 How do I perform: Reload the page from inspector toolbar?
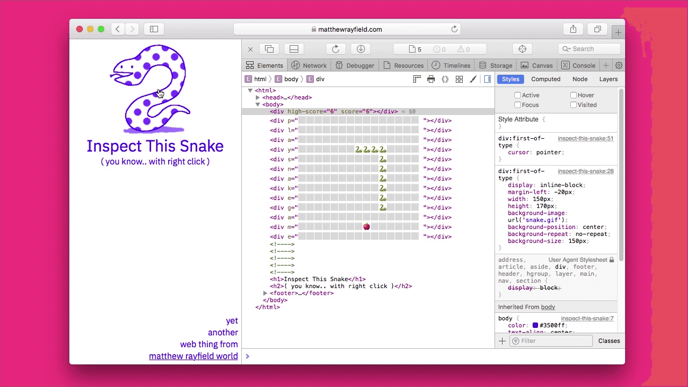click(335, 49)
